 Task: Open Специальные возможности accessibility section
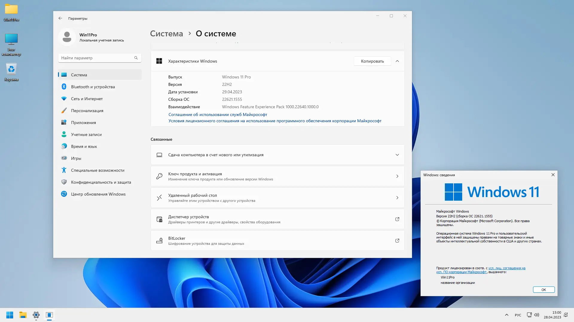coord(97,170)
